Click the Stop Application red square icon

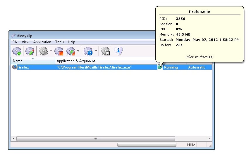coord(59,51)
